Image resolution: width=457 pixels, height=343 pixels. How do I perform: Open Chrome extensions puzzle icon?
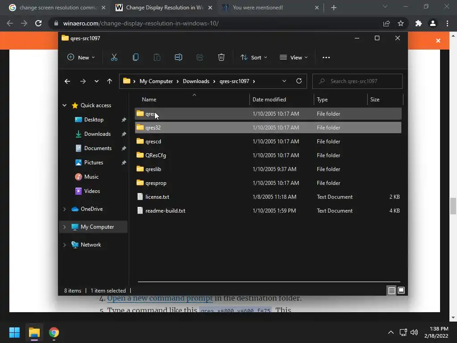click(x=419, y=23)
